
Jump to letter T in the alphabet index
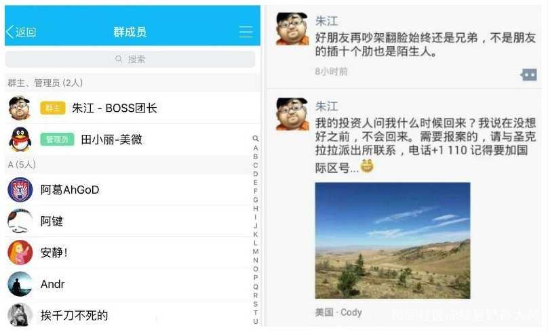click(x=256, y=312)
